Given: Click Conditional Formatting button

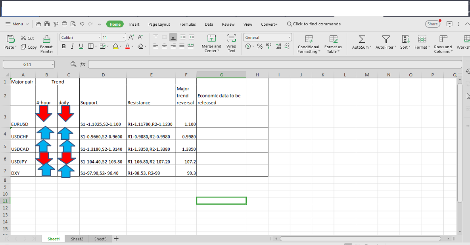Looking at the screenshot, I should point(309,43).
